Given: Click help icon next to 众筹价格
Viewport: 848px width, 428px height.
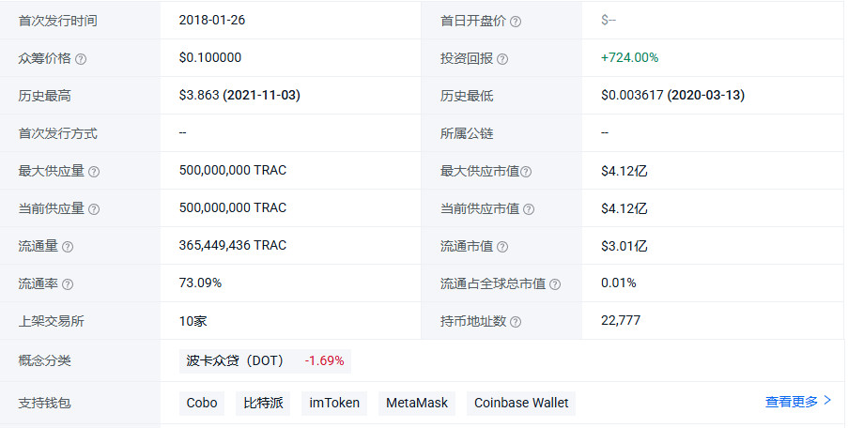Looking at the screenshot, I should tap(81, 59).
